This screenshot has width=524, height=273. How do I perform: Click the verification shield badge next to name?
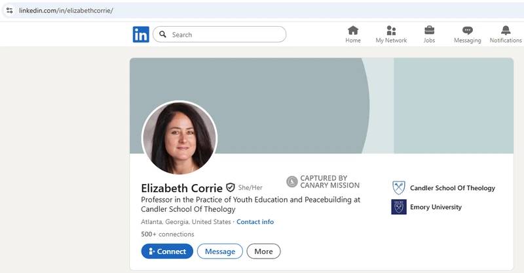click(x=231, y=187)
